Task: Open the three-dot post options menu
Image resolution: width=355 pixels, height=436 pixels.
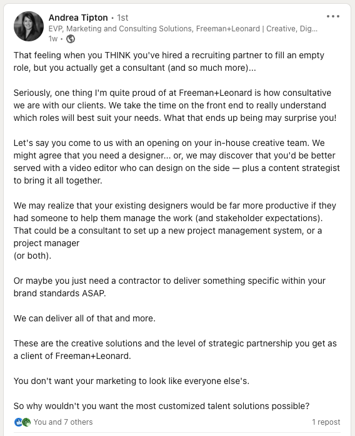Action: pyautogui.click(x=332, y=16)
